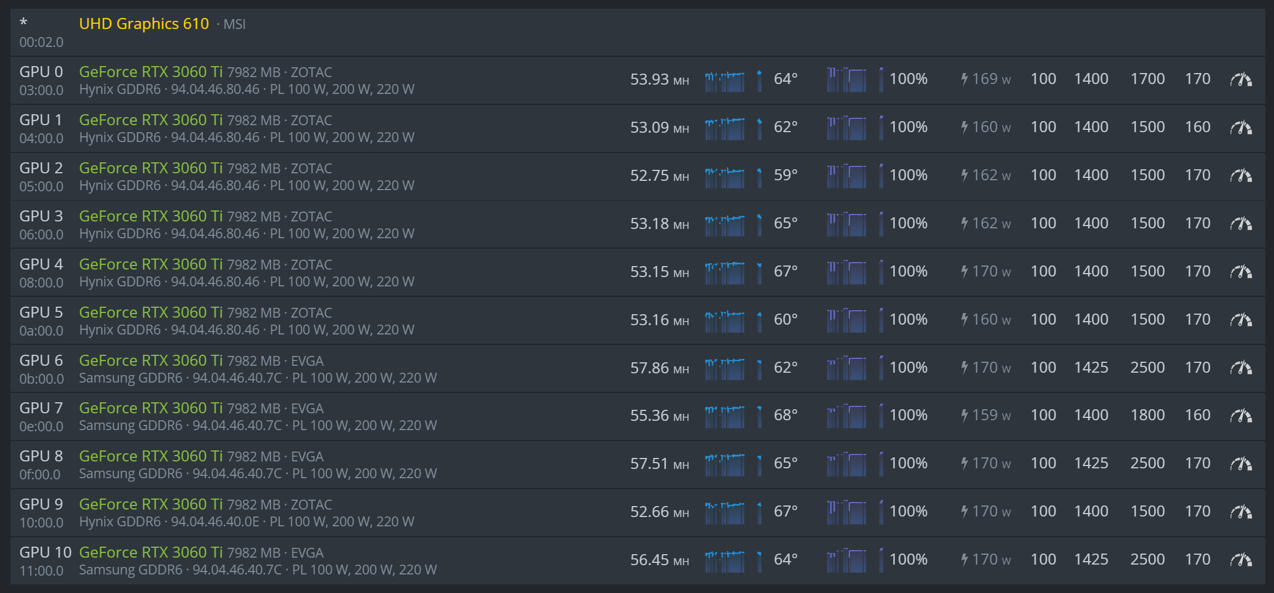This screenshot has width=1274, height=593.
Task: Click the 1700 memory clock value for GPU 0
Action: (1147, 79)
